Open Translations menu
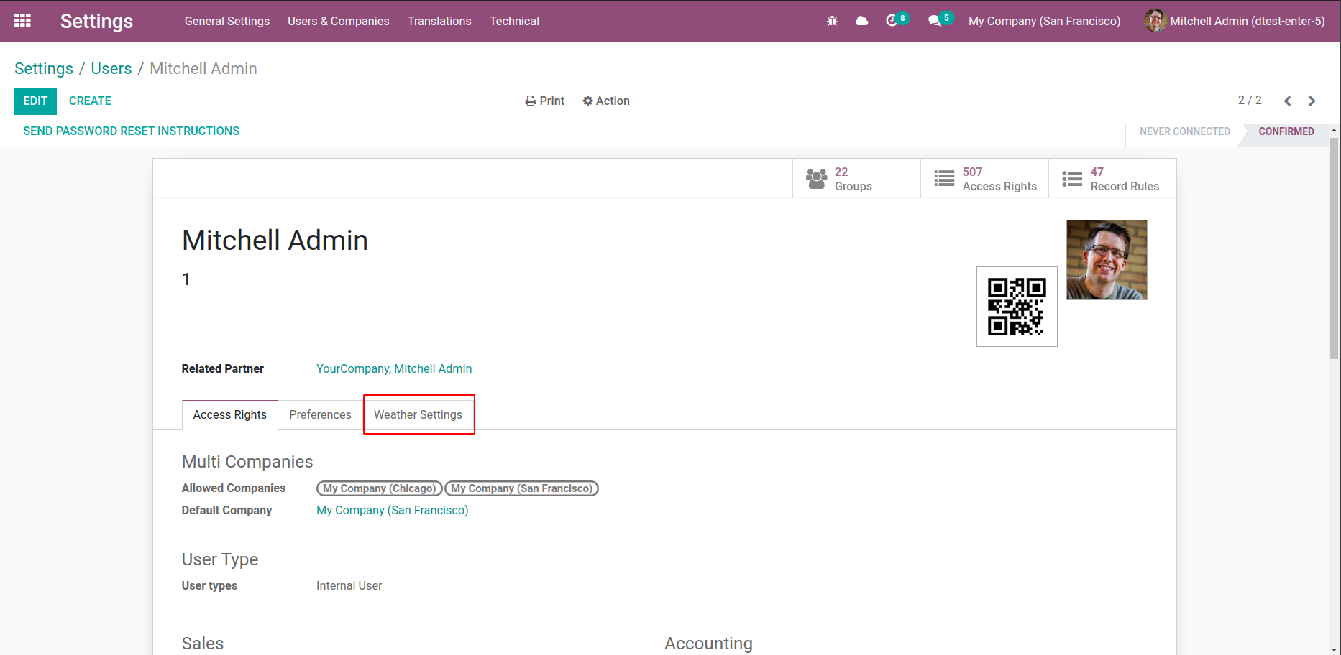This screenshot has width=1341, height=655. (439, 21)
